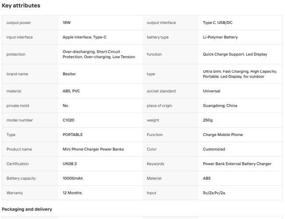This screenshot has height=219, width=285.
Task: Select the Guangdong, China origin value
Action: [x=220, y=106]
